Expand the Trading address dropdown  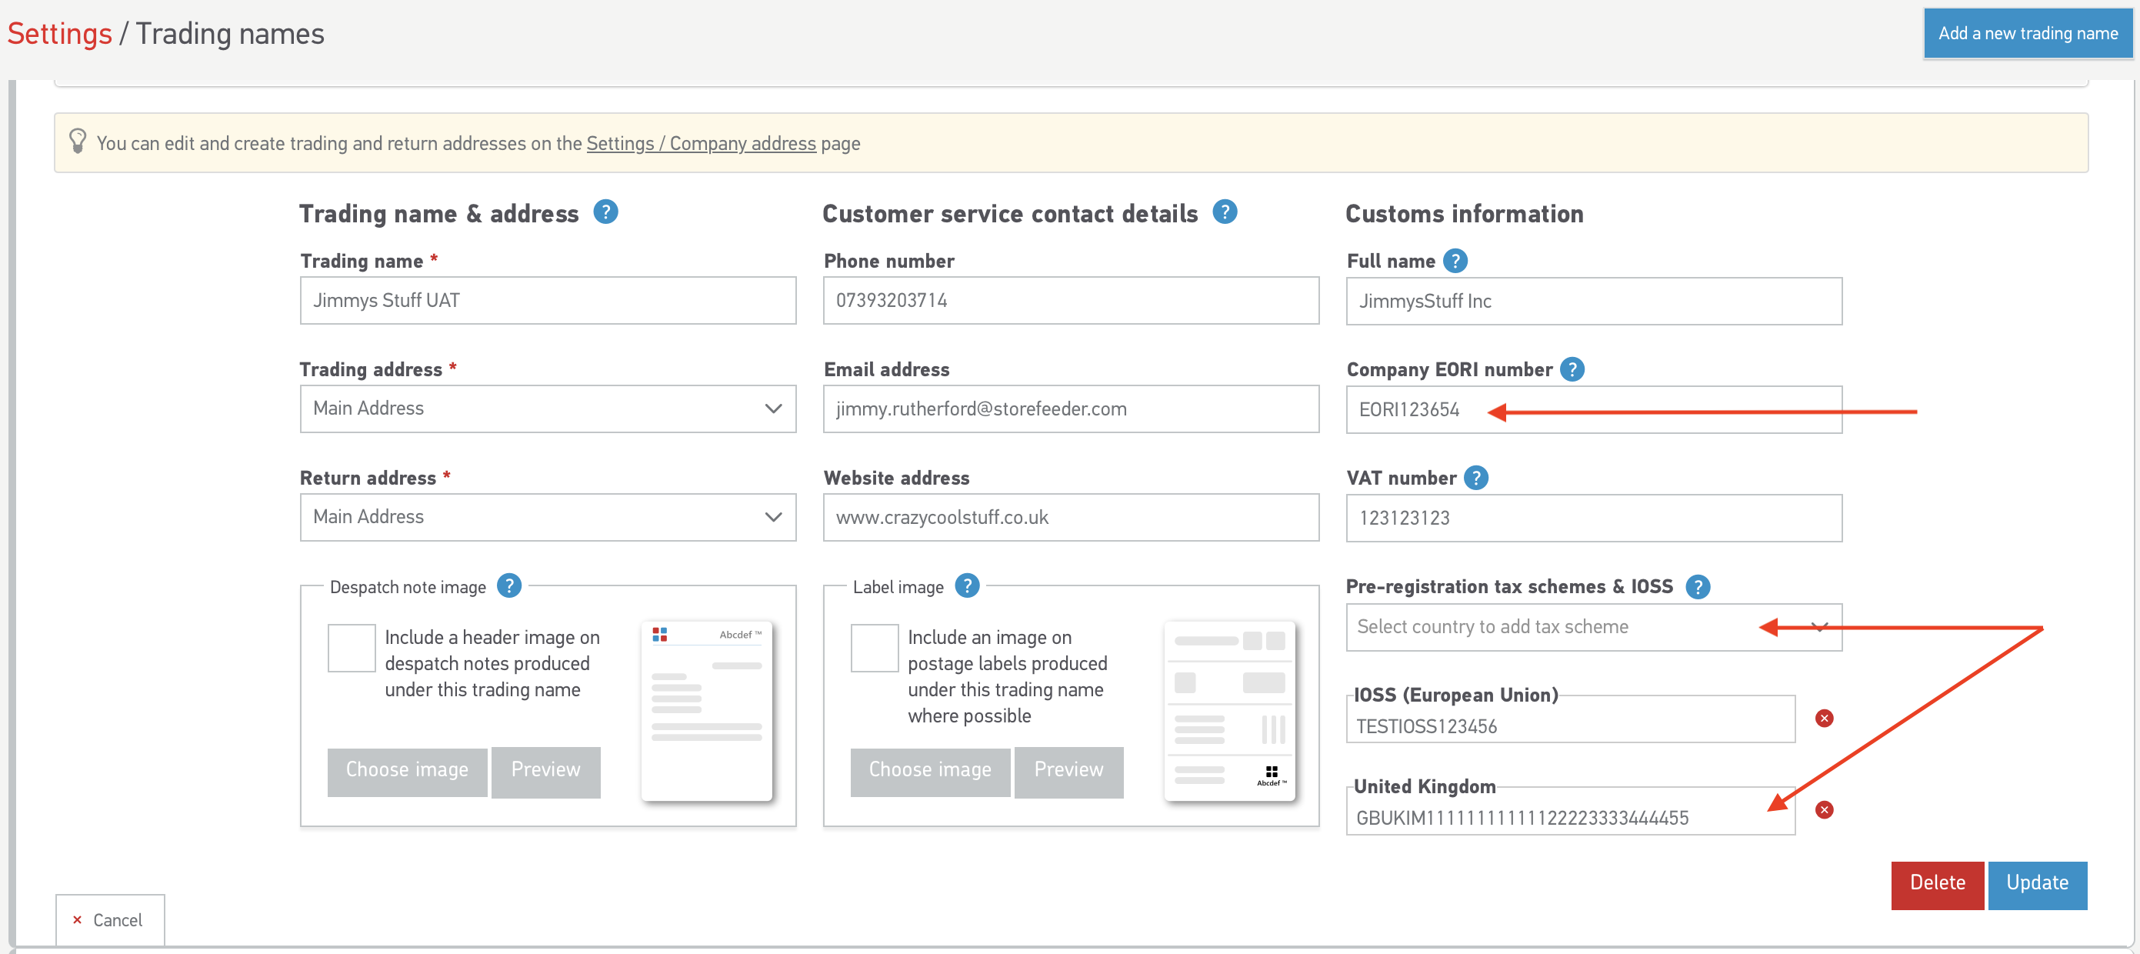[x=548, y=408]
